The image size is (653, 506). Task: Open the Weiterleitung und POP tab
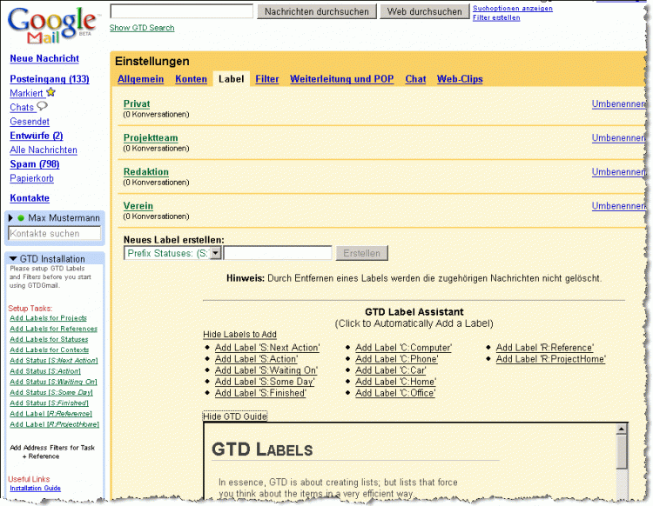click(x=341, y=79)
